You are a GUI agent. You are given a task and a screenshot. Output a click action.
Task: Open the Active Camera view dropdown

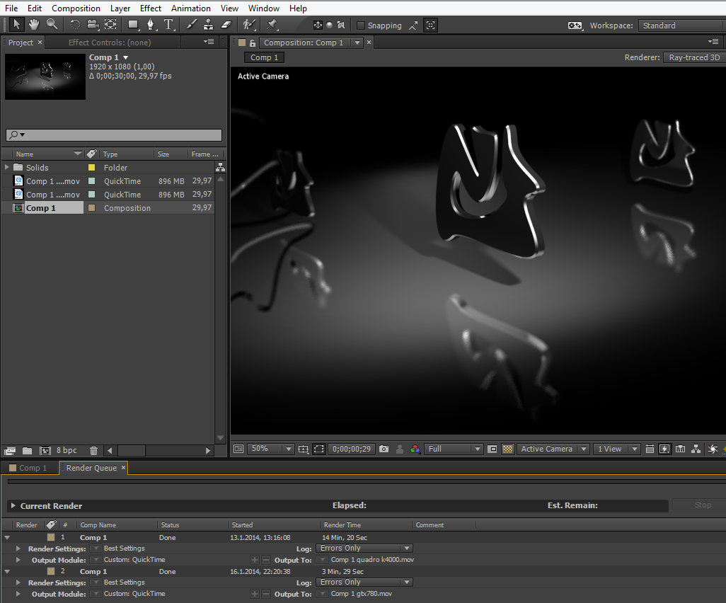coord(553,449)
